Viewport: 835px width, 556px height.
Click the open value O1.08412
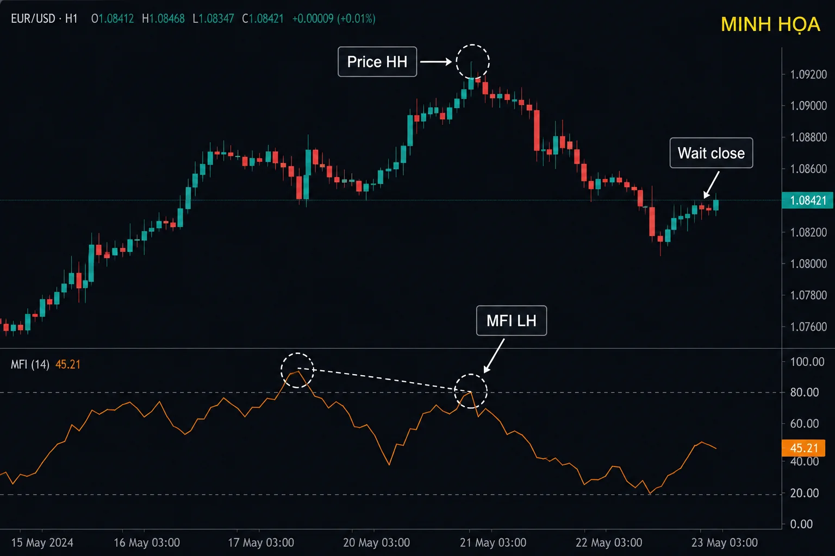coord(113,18)
